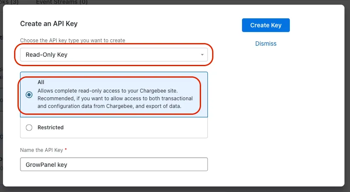Click the 'Name the API Key' label
Viewport: 350px width, 192px height.
click(41, 150)
